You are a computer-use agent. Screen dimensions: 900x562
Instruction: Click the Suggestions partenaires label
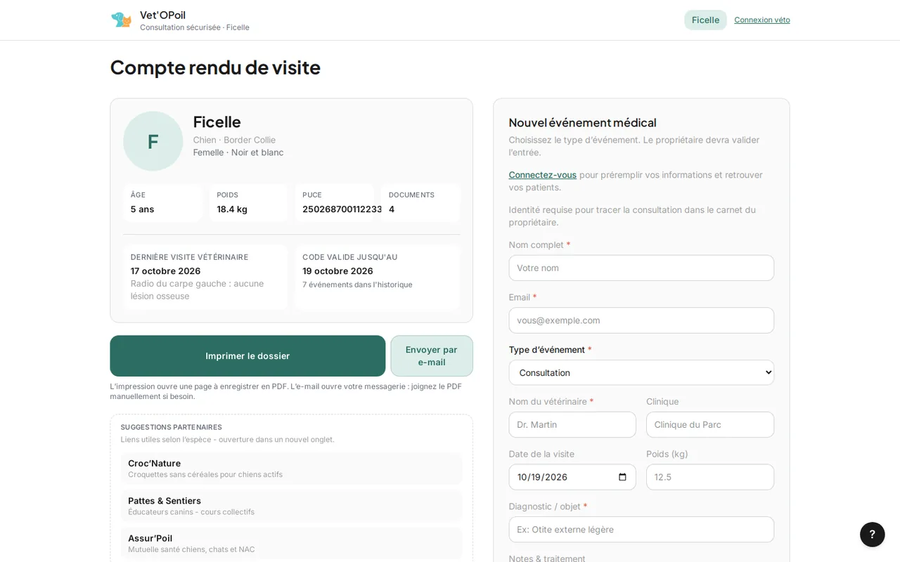(x=171, y=427)
